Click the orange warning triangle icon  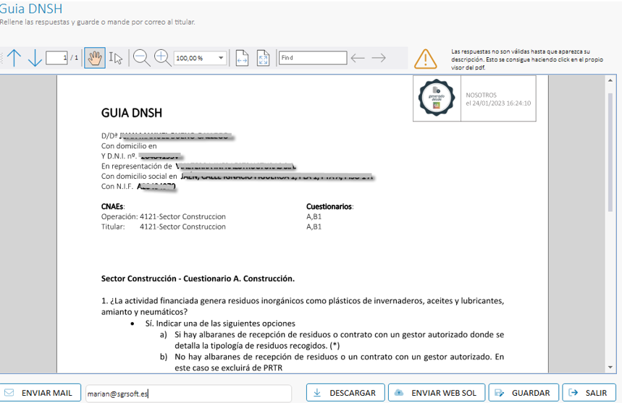pos(425,59)
